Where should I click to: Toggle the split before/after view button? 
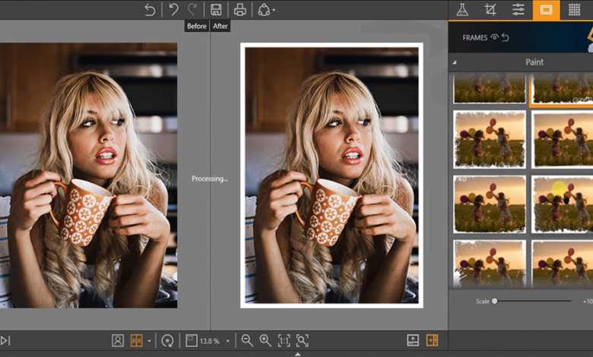(x=138, y=341)
